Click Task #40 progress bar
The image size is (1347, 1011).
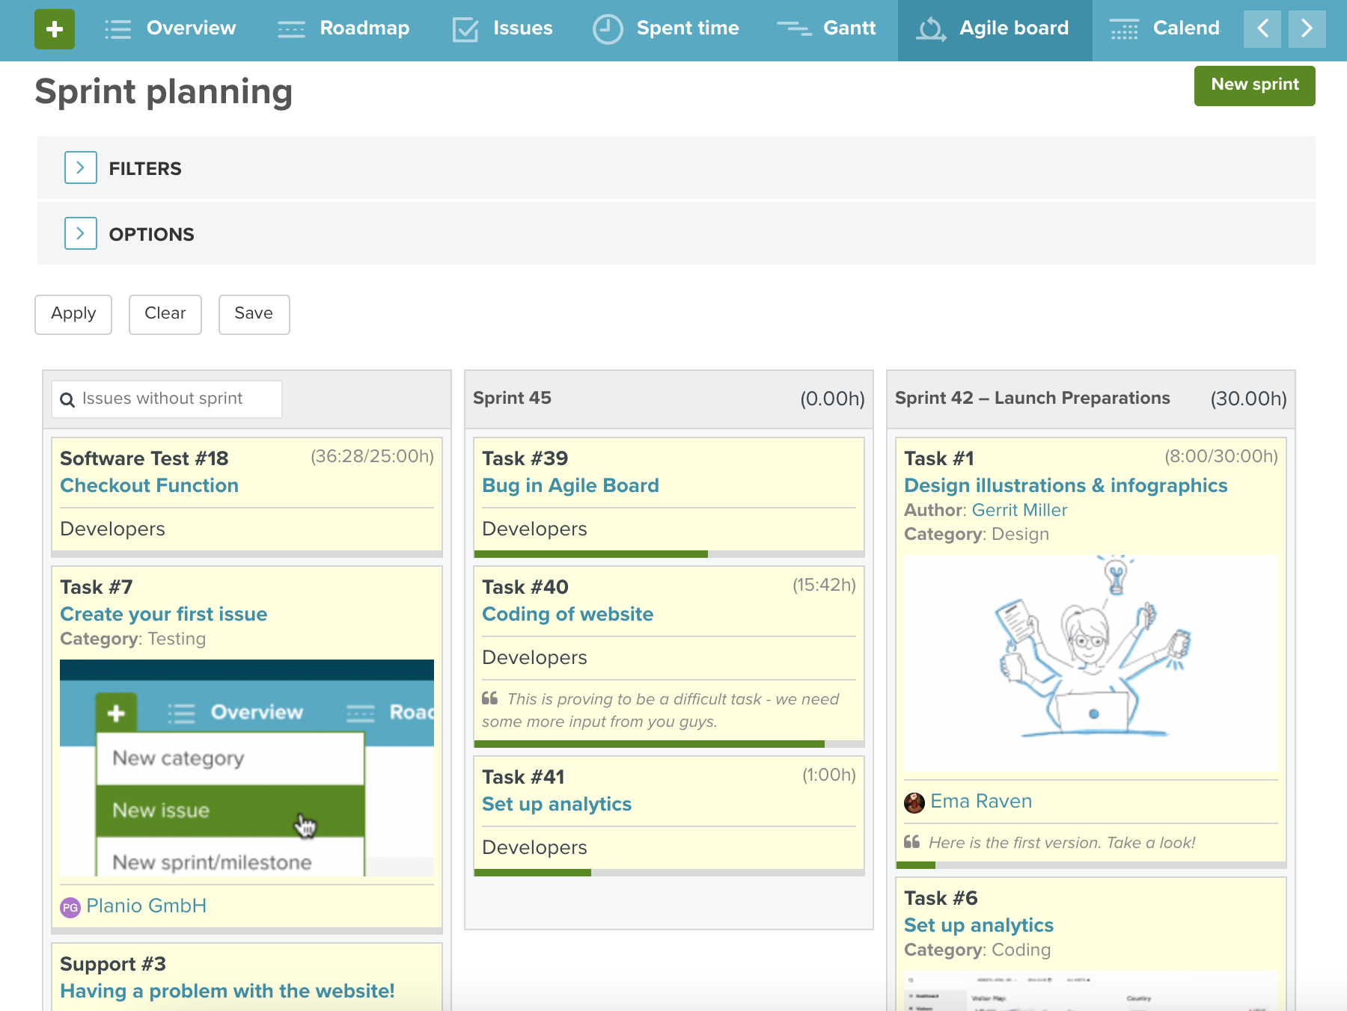point(669,744)
